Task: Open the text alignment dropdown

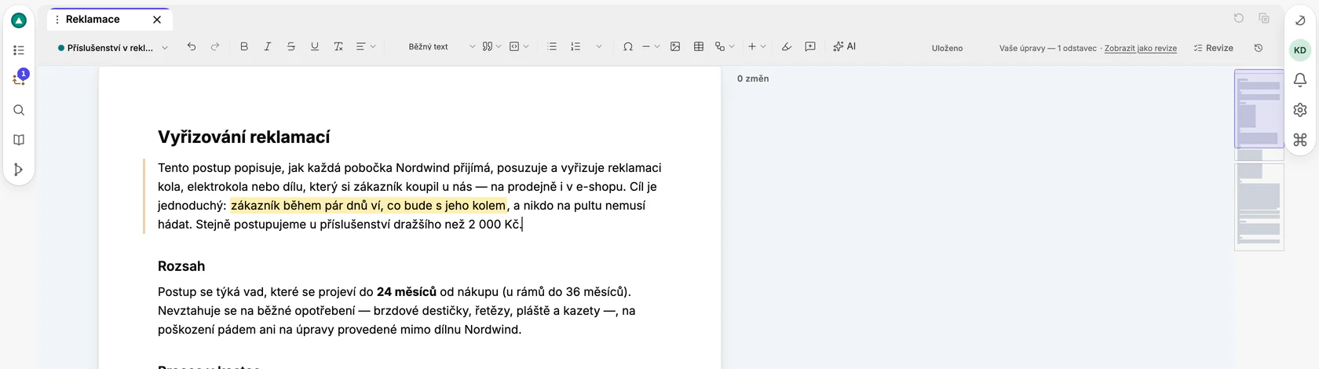Action: pos(366,47)
